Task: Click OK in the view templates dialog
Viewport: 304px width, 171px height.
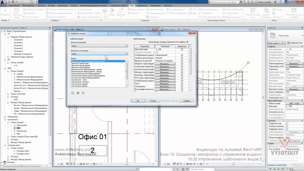Action: (x=138, y=101)
